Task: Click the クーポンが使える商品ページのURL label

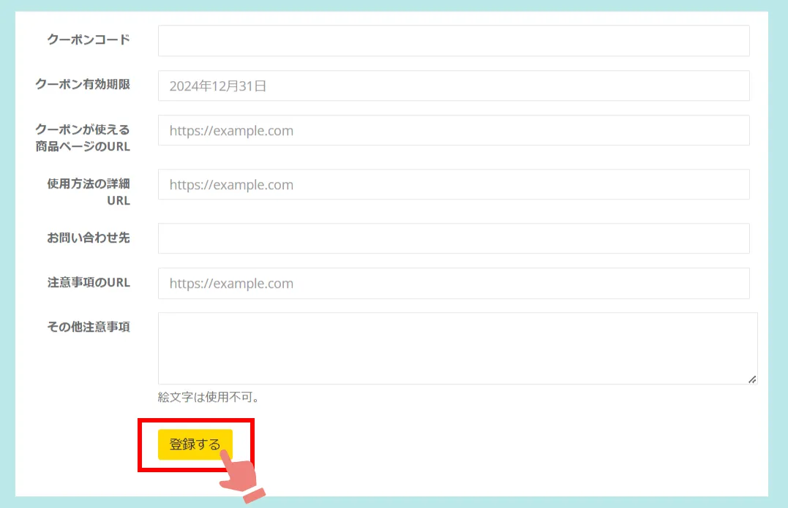Action: point(83,137)
